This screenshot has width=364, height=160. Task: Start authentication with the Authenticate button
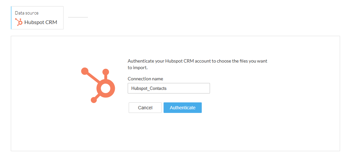click(182, 108)
